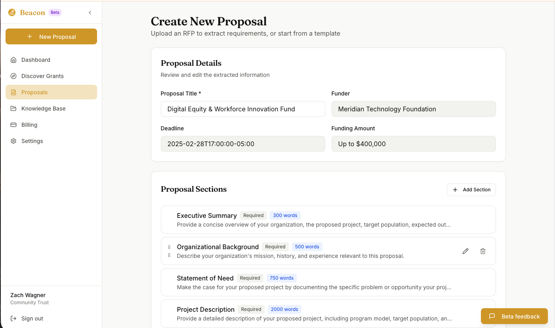Edit Organizational Background with the pencil icon
The width and height of the screenshot is (555, 328).
coord(465,251)
